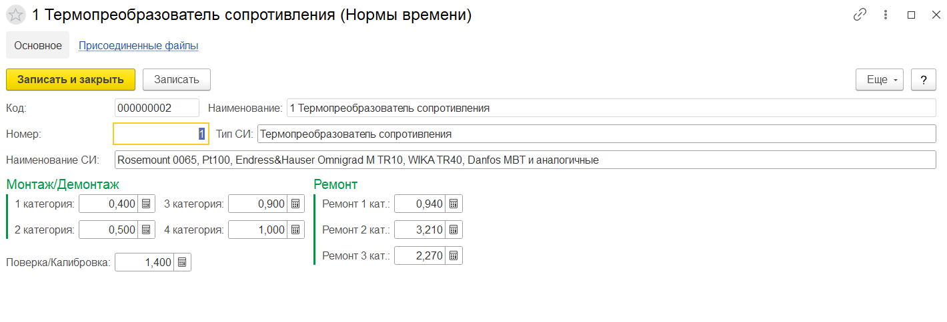Add this item to favorites with the star icon
Image resolution: width=947 pixels, height=322 pixels.
pos(16,15)
